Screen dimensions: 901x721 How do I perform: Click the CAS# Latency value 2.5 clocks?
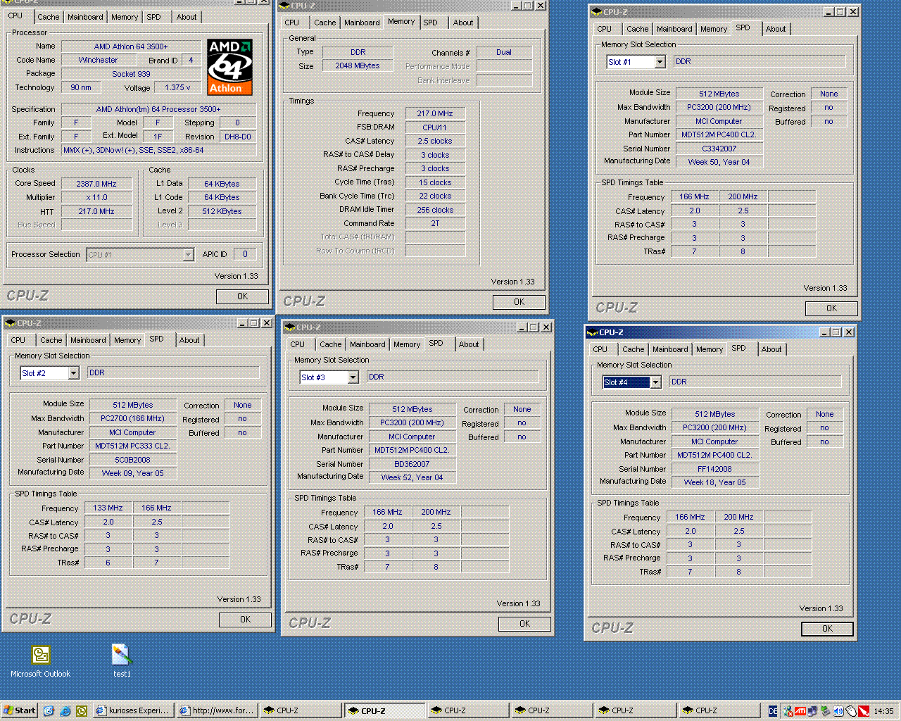click(435, 141)
